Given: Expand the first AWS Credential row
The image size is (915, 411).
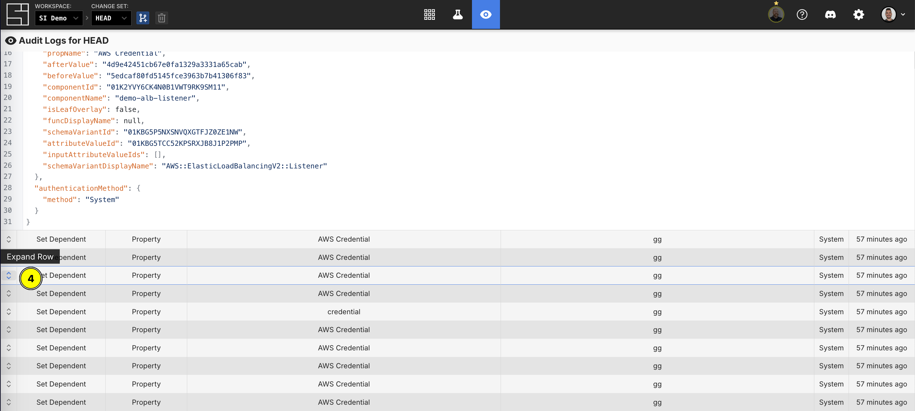Looking at the screenshot, I should click(x=8, y=239).
